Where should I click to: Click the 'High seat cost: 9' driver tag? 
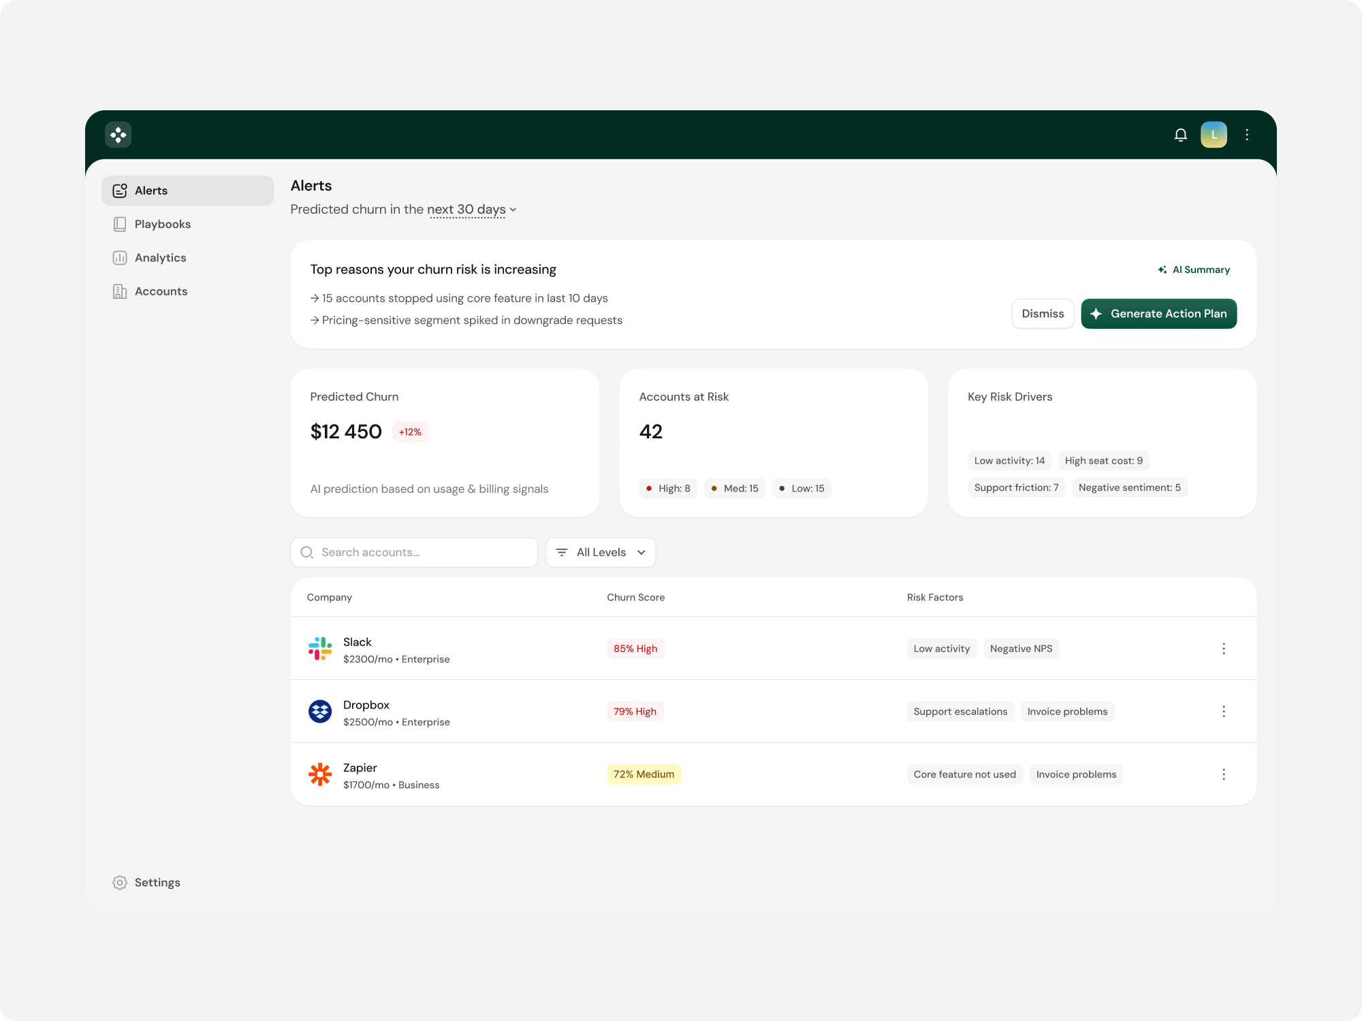coord(1104,461)
